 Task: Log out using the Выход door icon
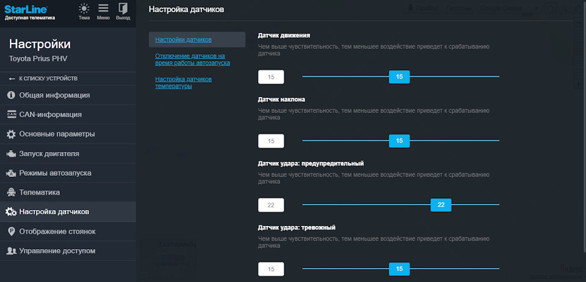123,12
